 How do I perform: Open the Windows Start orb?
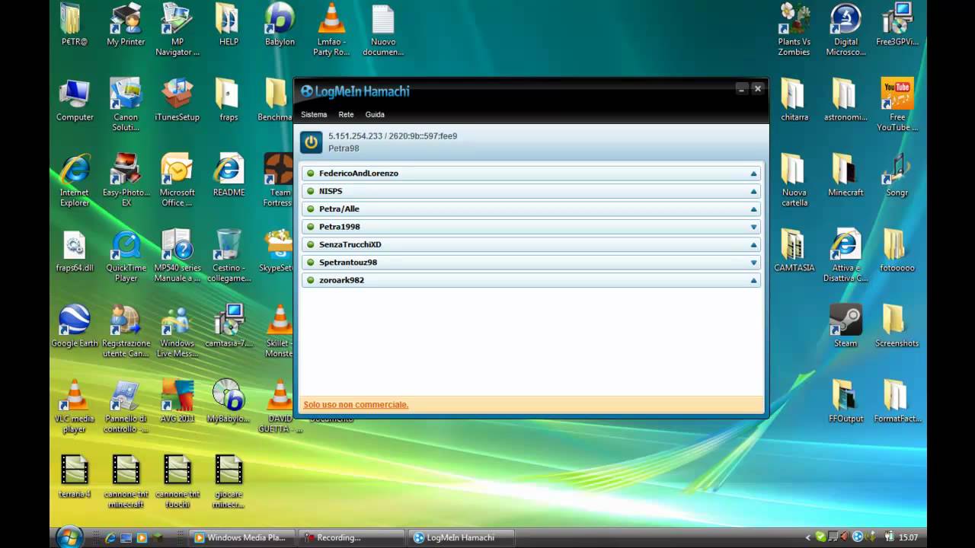[x=69, y=537]
